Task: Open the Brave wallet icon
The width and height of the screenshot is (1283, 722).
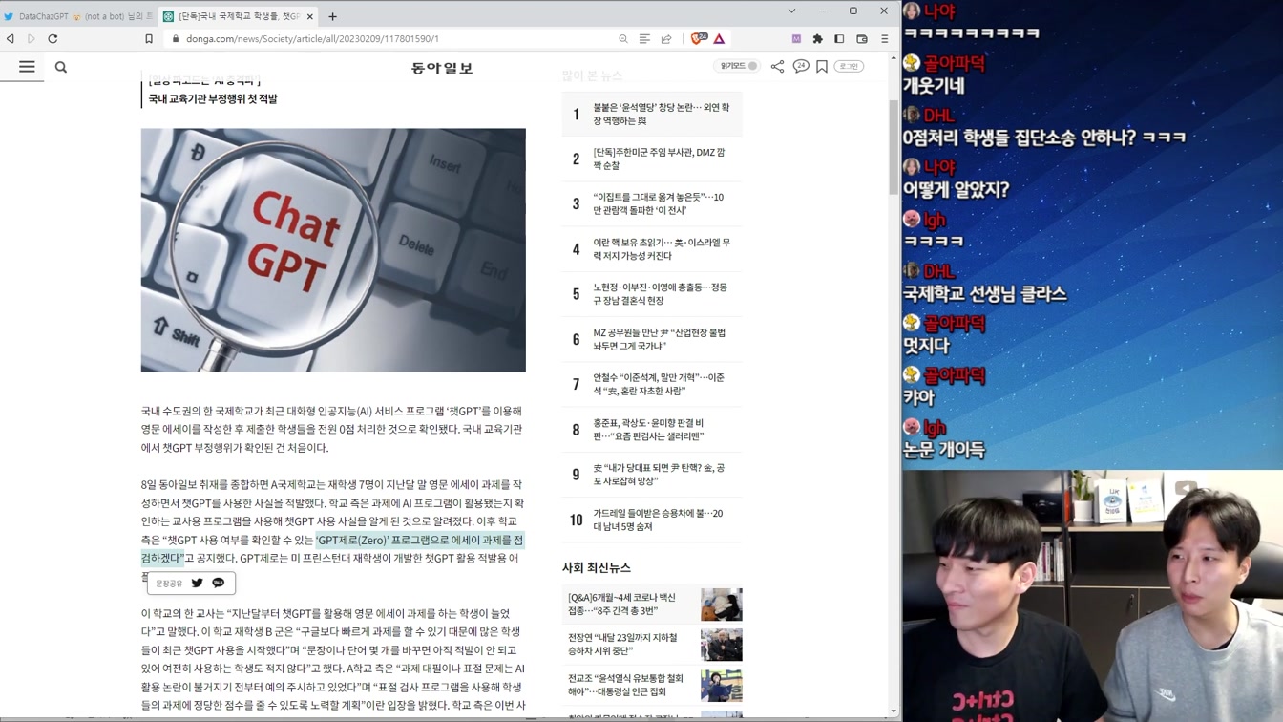Action: point(862,39)
